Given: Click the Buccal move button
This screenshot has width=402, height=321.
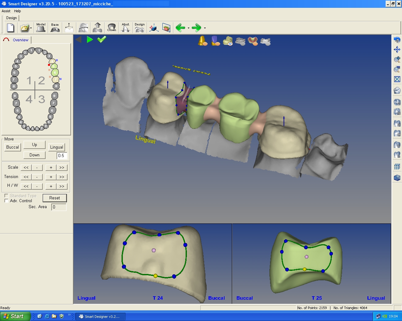Looking at the screenshot, I should 13,147.
